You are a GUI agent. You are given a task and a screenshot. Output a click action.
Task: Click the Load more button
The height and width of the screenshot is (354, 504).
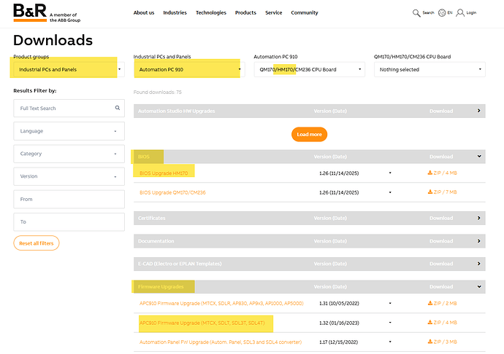click(309, 134)
